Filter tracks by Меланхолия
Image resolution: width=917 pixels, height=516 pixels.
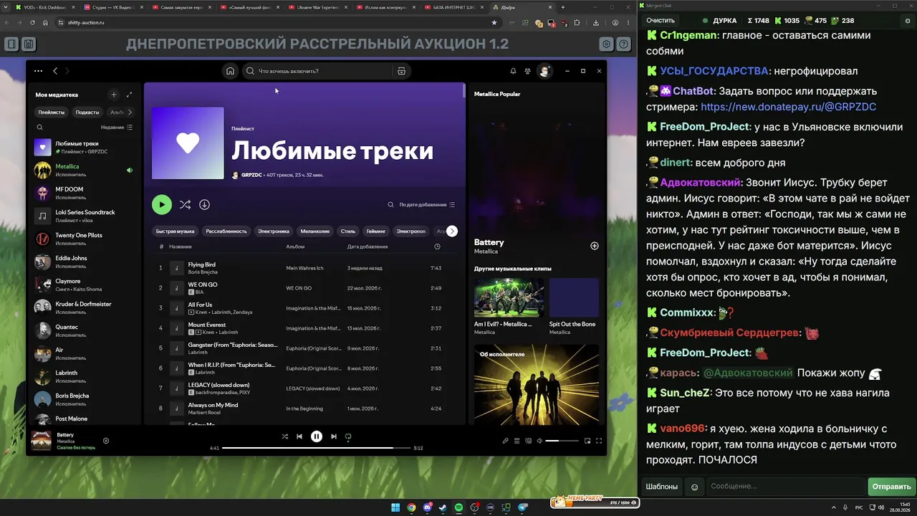pyautogui.click(x=315, y=231)
